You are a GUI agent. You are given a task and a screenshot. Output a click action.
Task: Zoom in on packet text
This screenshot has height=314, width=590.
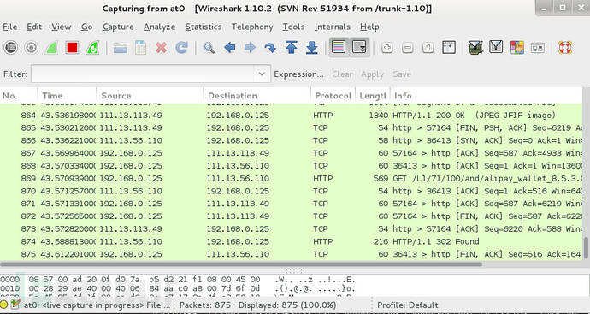(x=387, y=48)
